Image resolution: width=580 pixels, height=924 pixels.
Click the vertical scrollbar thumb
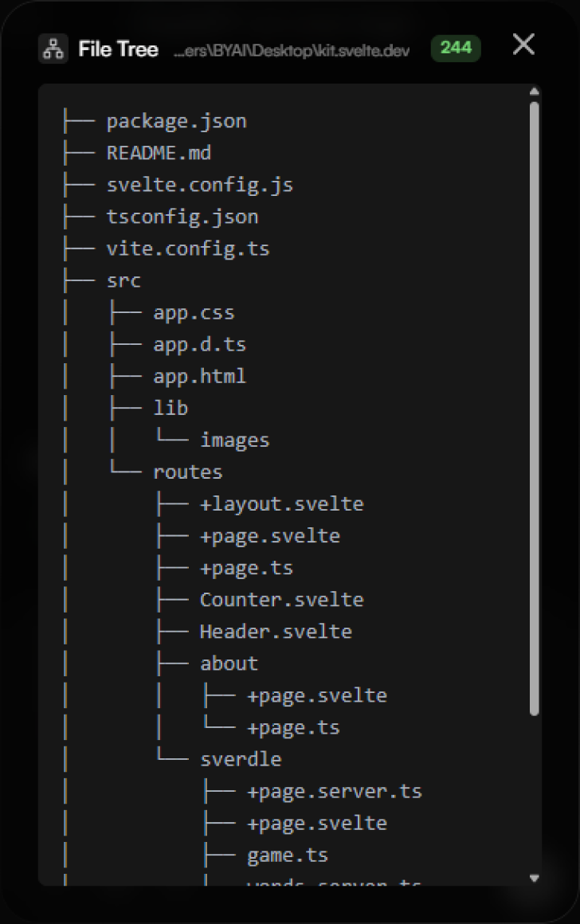534,409
